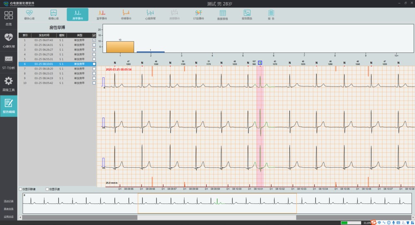Screen dimensions: 415x225
Task: Open the 设置选项 link in sidebar
Action: 9,216
